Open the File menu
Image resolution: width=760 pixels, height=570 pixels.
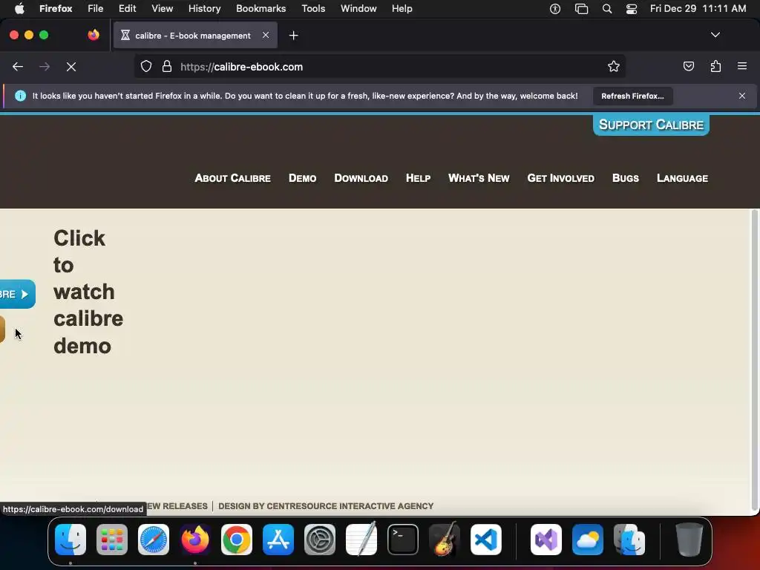96,9
